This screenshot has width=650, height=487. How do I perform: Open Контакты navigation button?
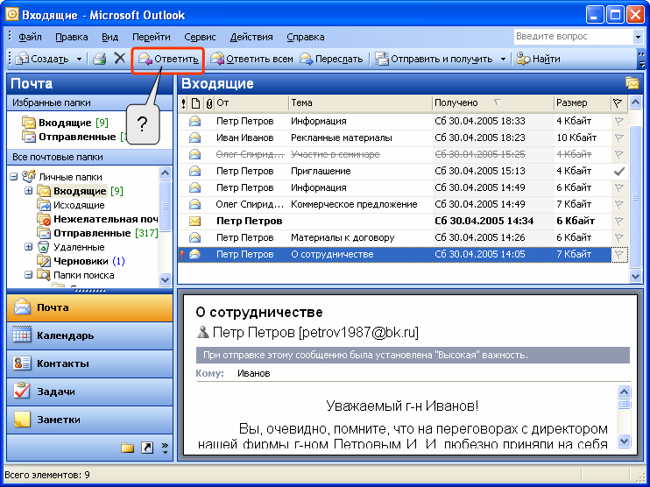(x=86, y=363)
